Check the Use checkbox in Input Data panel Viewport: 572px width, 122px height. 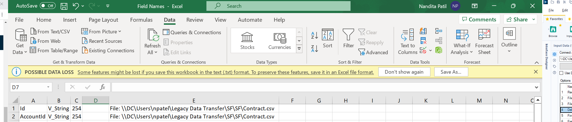coord(561,73)
